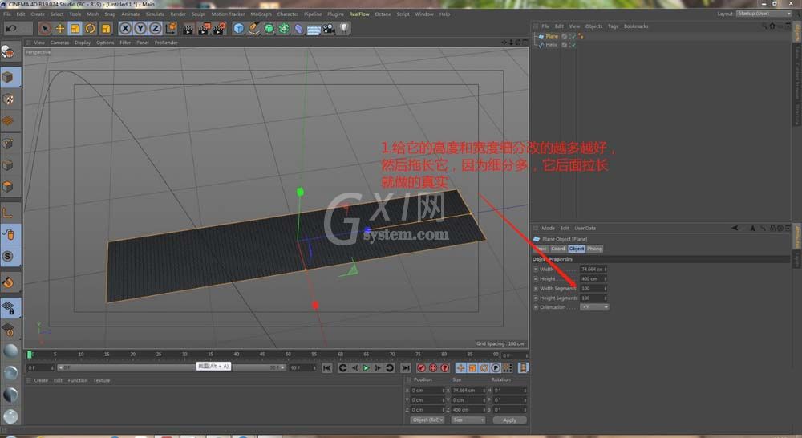Click the Height Segments value field
The height and width of the screenshot is (438, 802).
pyautogui.click(x=593, y=298)
